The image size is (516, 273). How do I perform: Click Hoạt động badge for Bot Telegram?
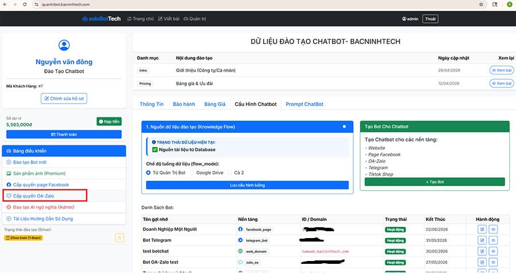[395, 240]
